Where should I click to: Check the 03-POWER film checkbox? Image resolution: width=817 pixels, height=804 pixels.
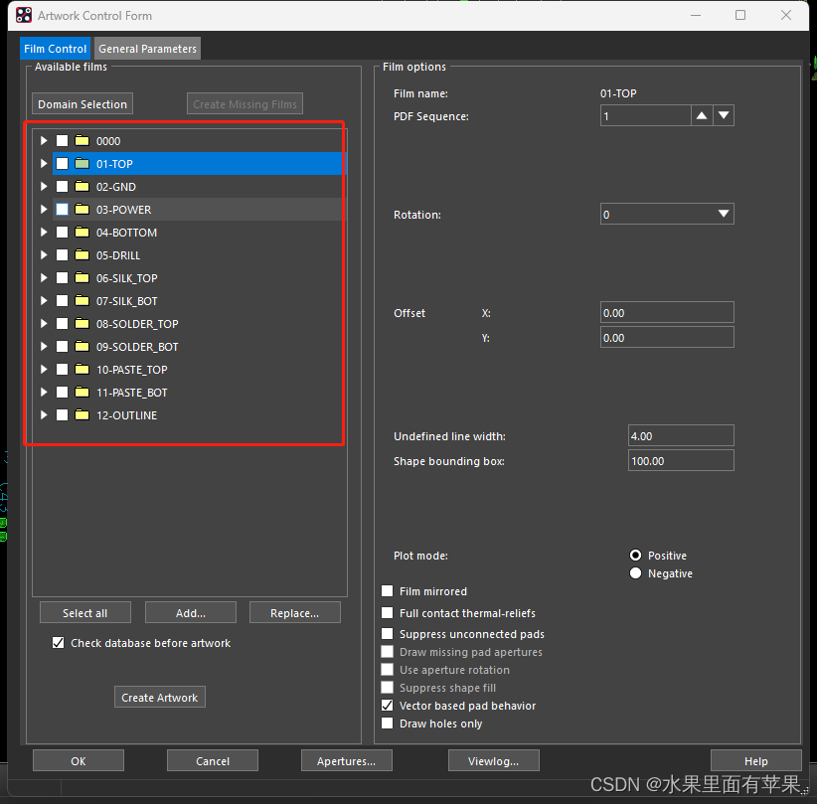(x=62, y=210)
